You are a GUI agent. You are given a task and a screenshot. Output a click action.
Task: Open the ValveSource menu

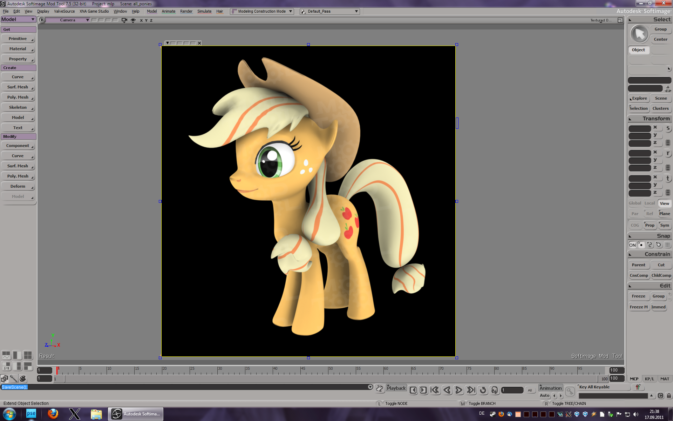click(x=64, y=12)
